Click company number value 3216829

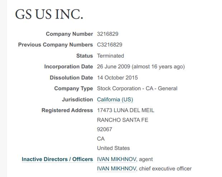[108, 34]
